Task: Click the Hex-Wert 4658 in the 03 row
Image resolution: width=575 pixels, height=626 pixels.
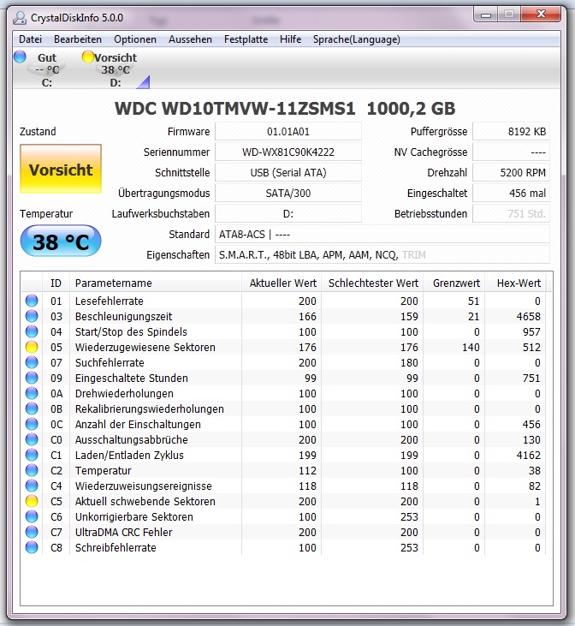Action: pyautogui.click(x=529, y=317)
